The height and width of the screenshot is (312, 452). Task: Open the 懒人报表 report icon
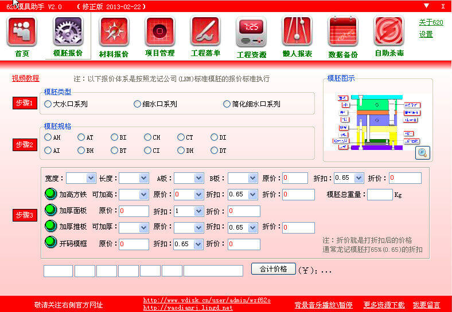(x=297, y=32)
